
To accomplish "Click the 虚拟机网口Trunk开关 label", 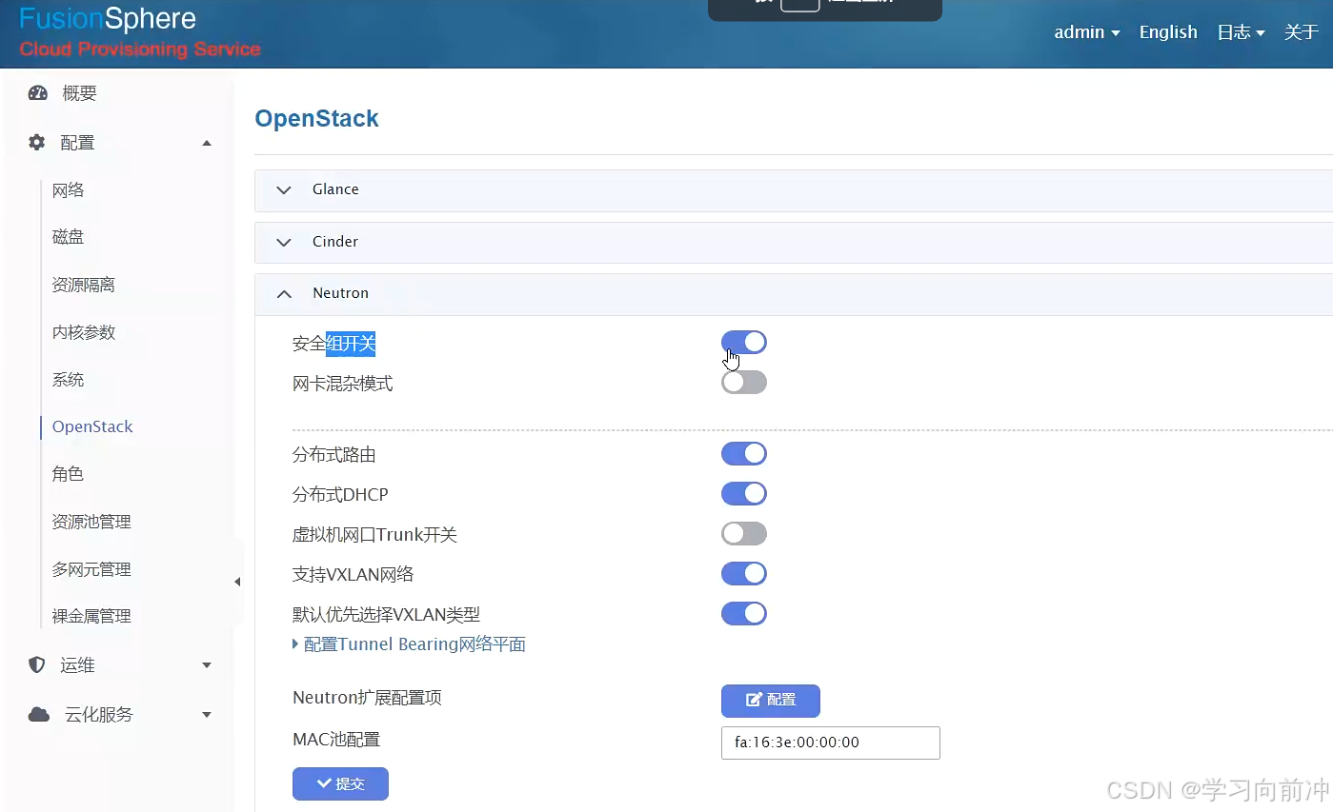I will [374, 535].
